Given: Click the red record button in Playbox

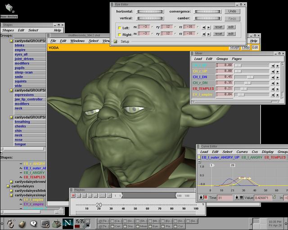Looking at the screenshot, I should (73, 195).
